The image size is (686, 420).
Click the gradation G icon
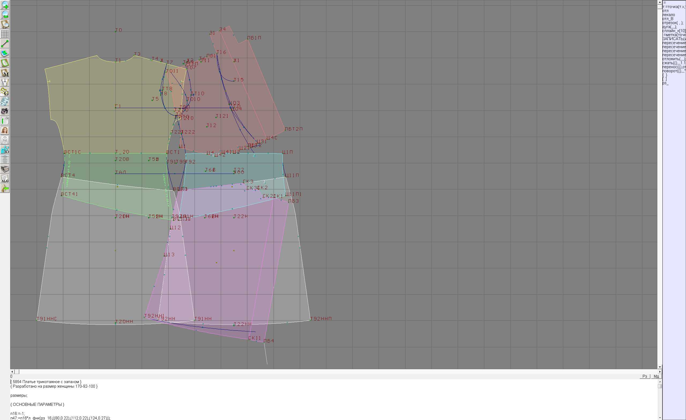[x=5, y=92]
